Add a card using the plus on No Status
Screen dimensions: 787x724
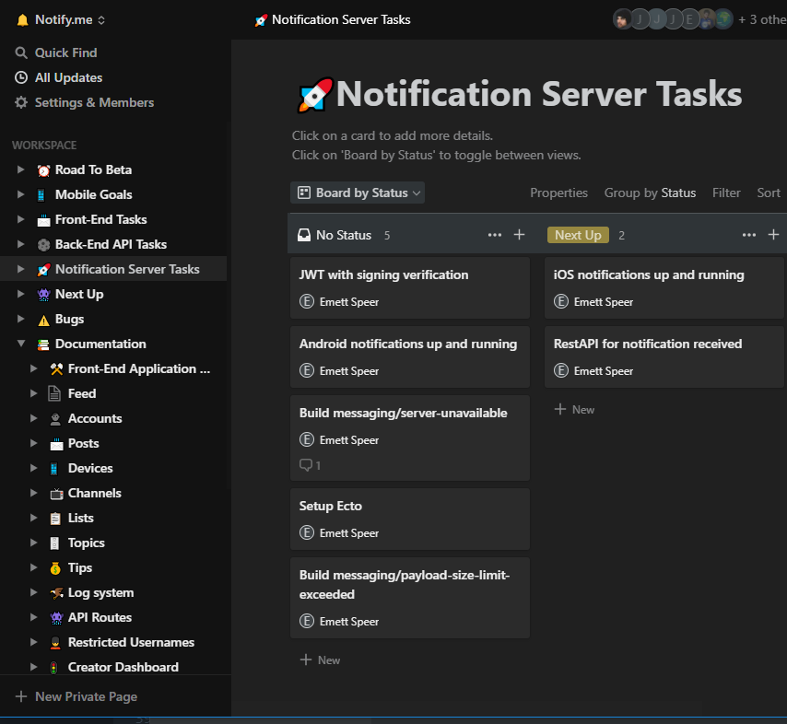[x=519, y=235]
